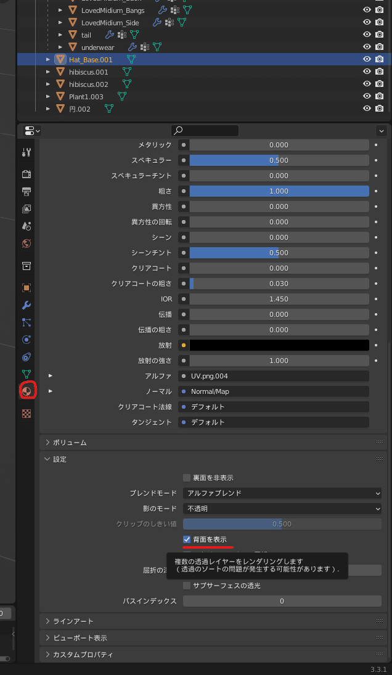
Task: Click the properties search field
Action: click(x=205, y=131)
